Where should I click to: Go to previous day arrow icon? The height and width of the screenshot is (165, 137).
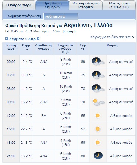pyautogui.click(x=7, y=39)
